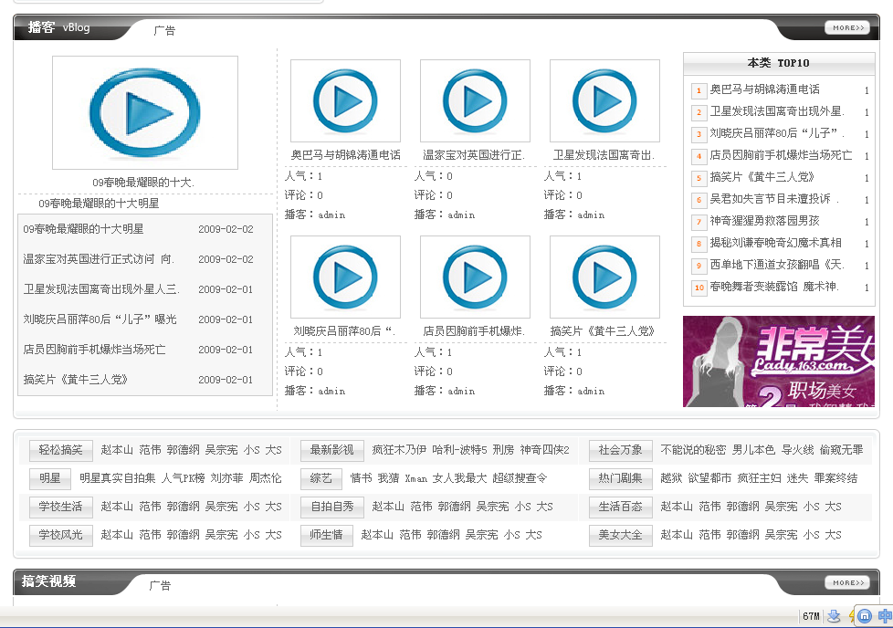Click the download arrow icon in status bar
This screenshot has width=893, height=628.
[834, 616]
